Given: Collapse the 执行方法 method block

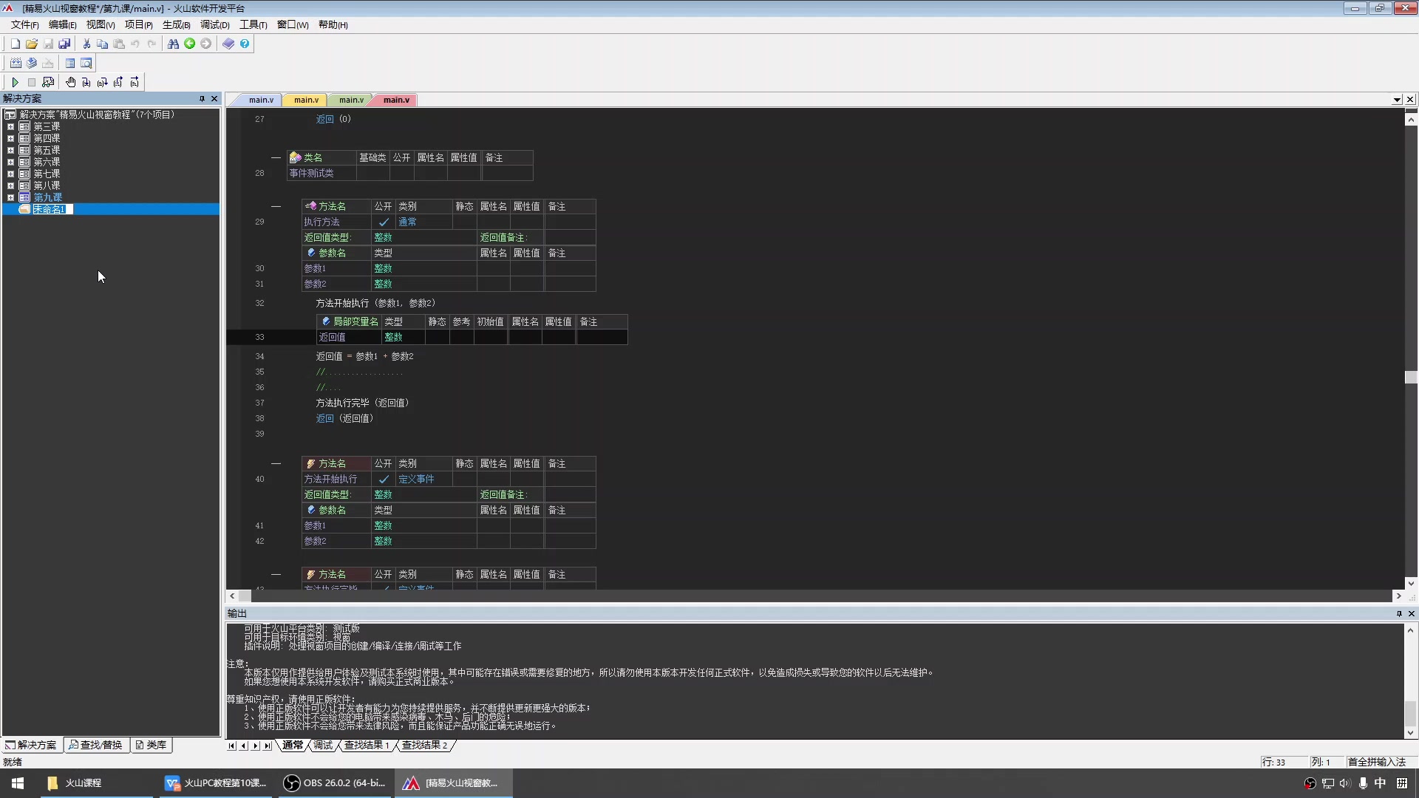Looking at the screenshot, I should (x=276, y=206).
